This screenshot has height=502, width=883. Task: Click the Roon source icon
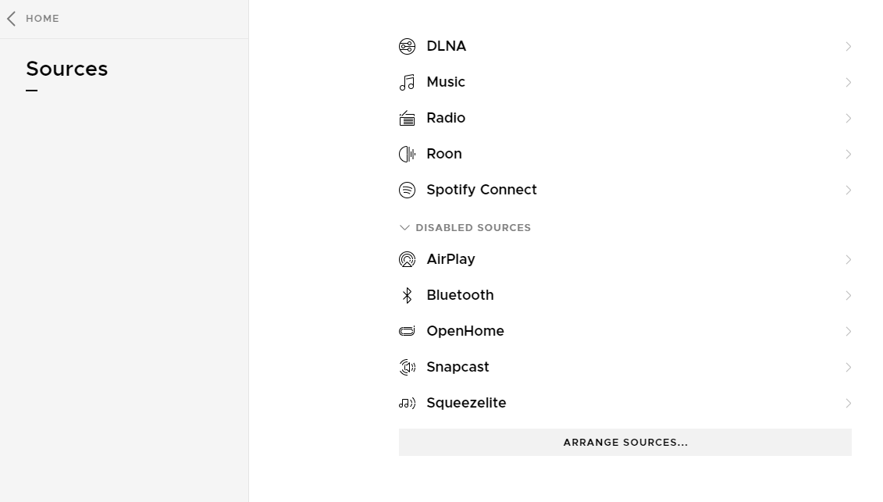(407, 155)
